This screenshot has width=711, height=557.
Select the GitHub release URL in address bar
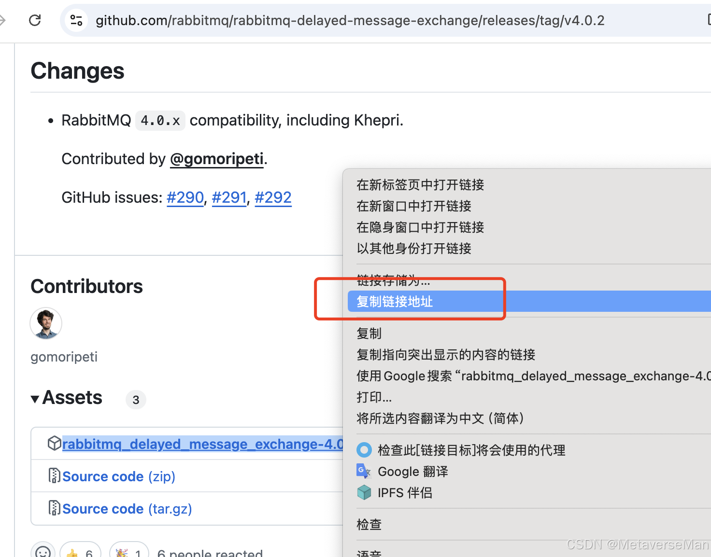tap(350, 20)
